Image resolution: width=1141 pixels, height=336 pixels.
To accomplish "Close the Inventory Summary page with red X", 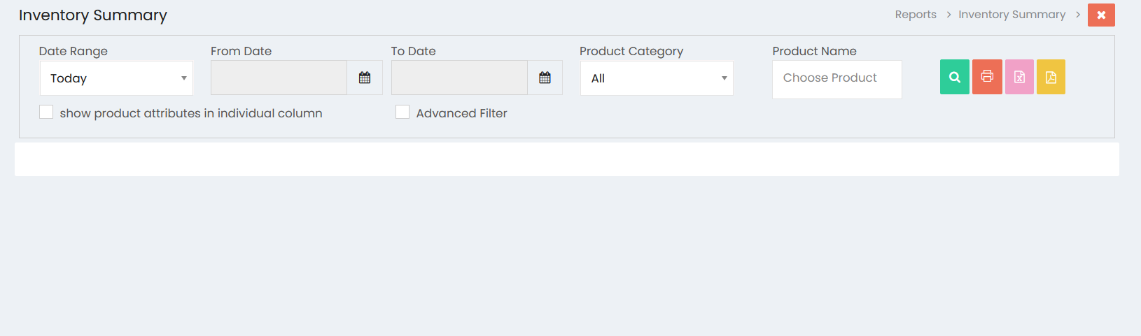I will [x=1101, y=15].
